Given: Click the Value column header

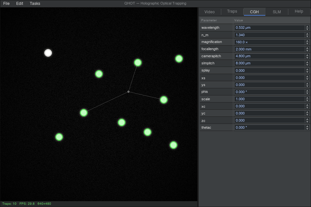Looking at the screenshot, I should point(271,20).
